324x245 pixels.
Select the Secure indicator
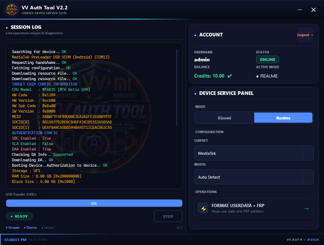point(47,227)
